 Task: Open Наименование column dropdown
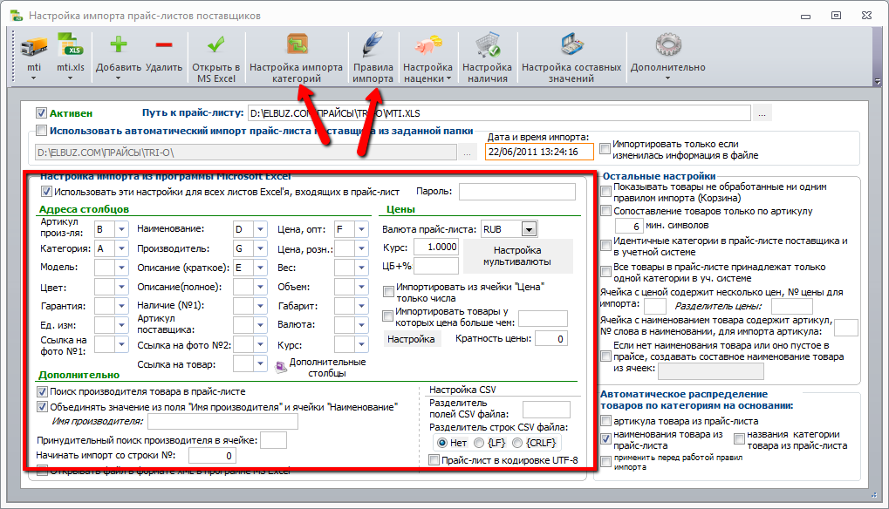(x=260, y=229)
